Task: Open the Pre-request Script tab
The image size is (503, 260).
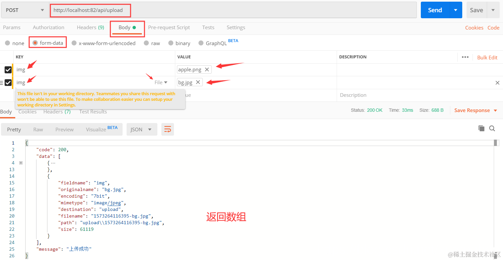Action: tap(169, 28)
